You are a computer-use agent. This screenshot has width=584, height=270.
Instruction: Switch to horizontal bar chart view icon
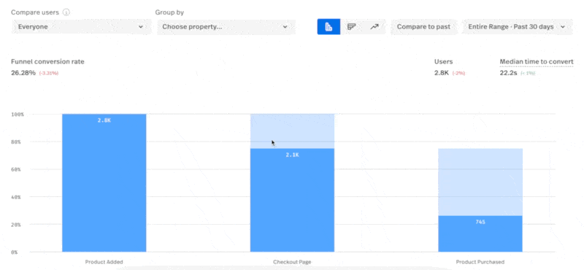[352, 27]
